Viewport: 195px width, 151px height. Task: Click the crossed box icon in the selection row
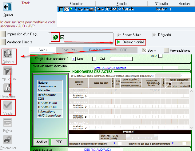click(x=66, y=10)
